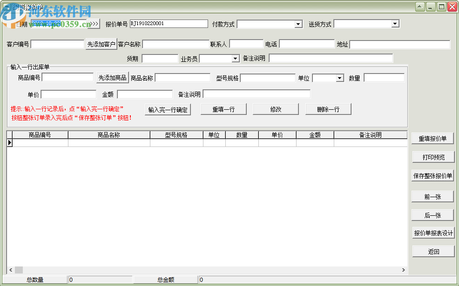The width and height of the screenshot is (459, 286).
Task: Click the 删除一行 button
Action: click(x=328, y=109)
